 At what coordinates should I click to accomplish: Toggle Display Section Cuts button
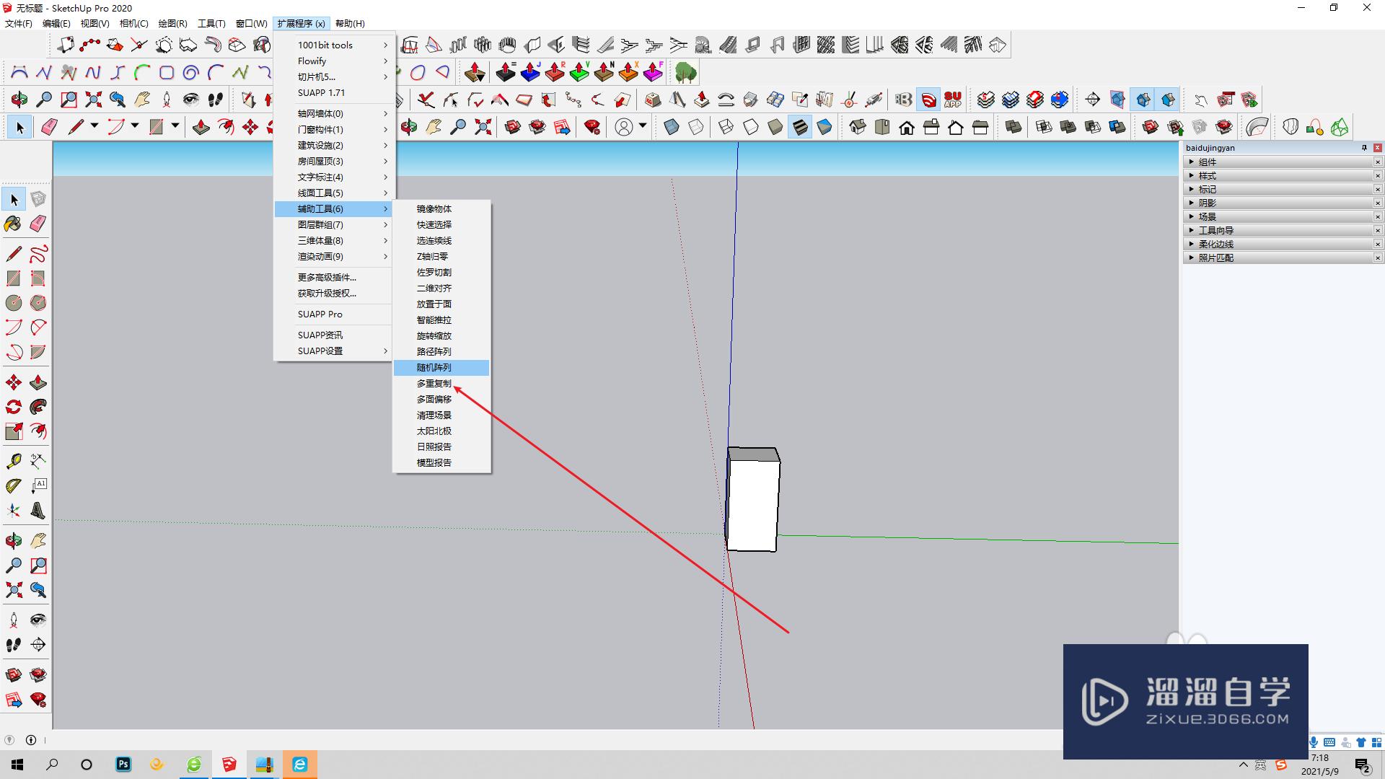pyautogui.click(x=1143, y=100)
